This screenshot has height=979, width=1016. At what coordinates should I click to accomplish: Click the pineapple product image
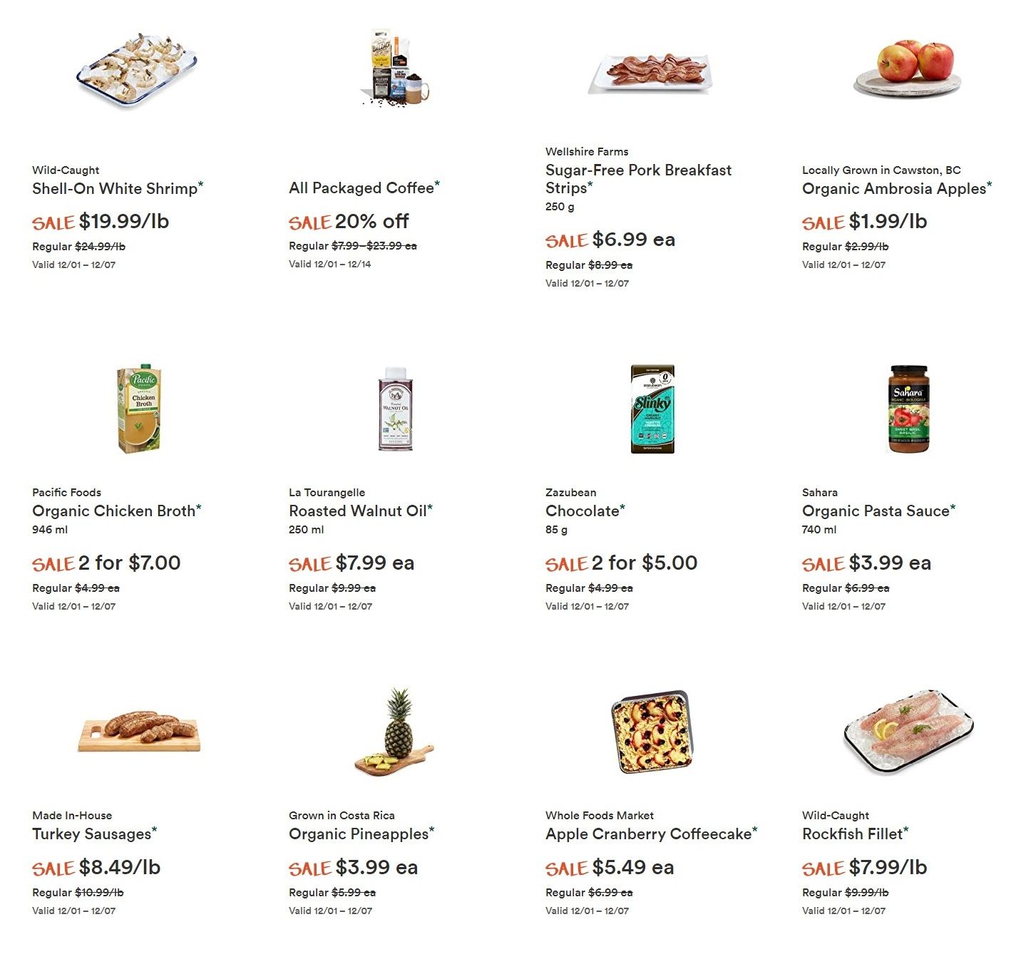tap(395, 732)
